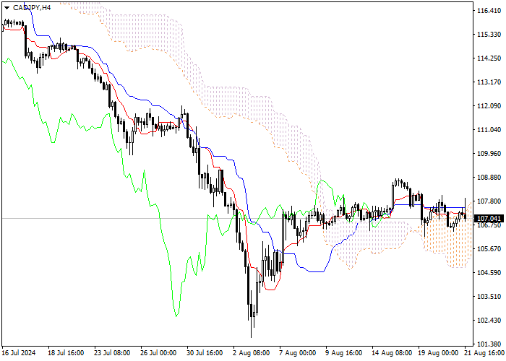Click the 116.410 price scale label
The width and height of the screenshot is (506, 361).
(x=489, y=11)
